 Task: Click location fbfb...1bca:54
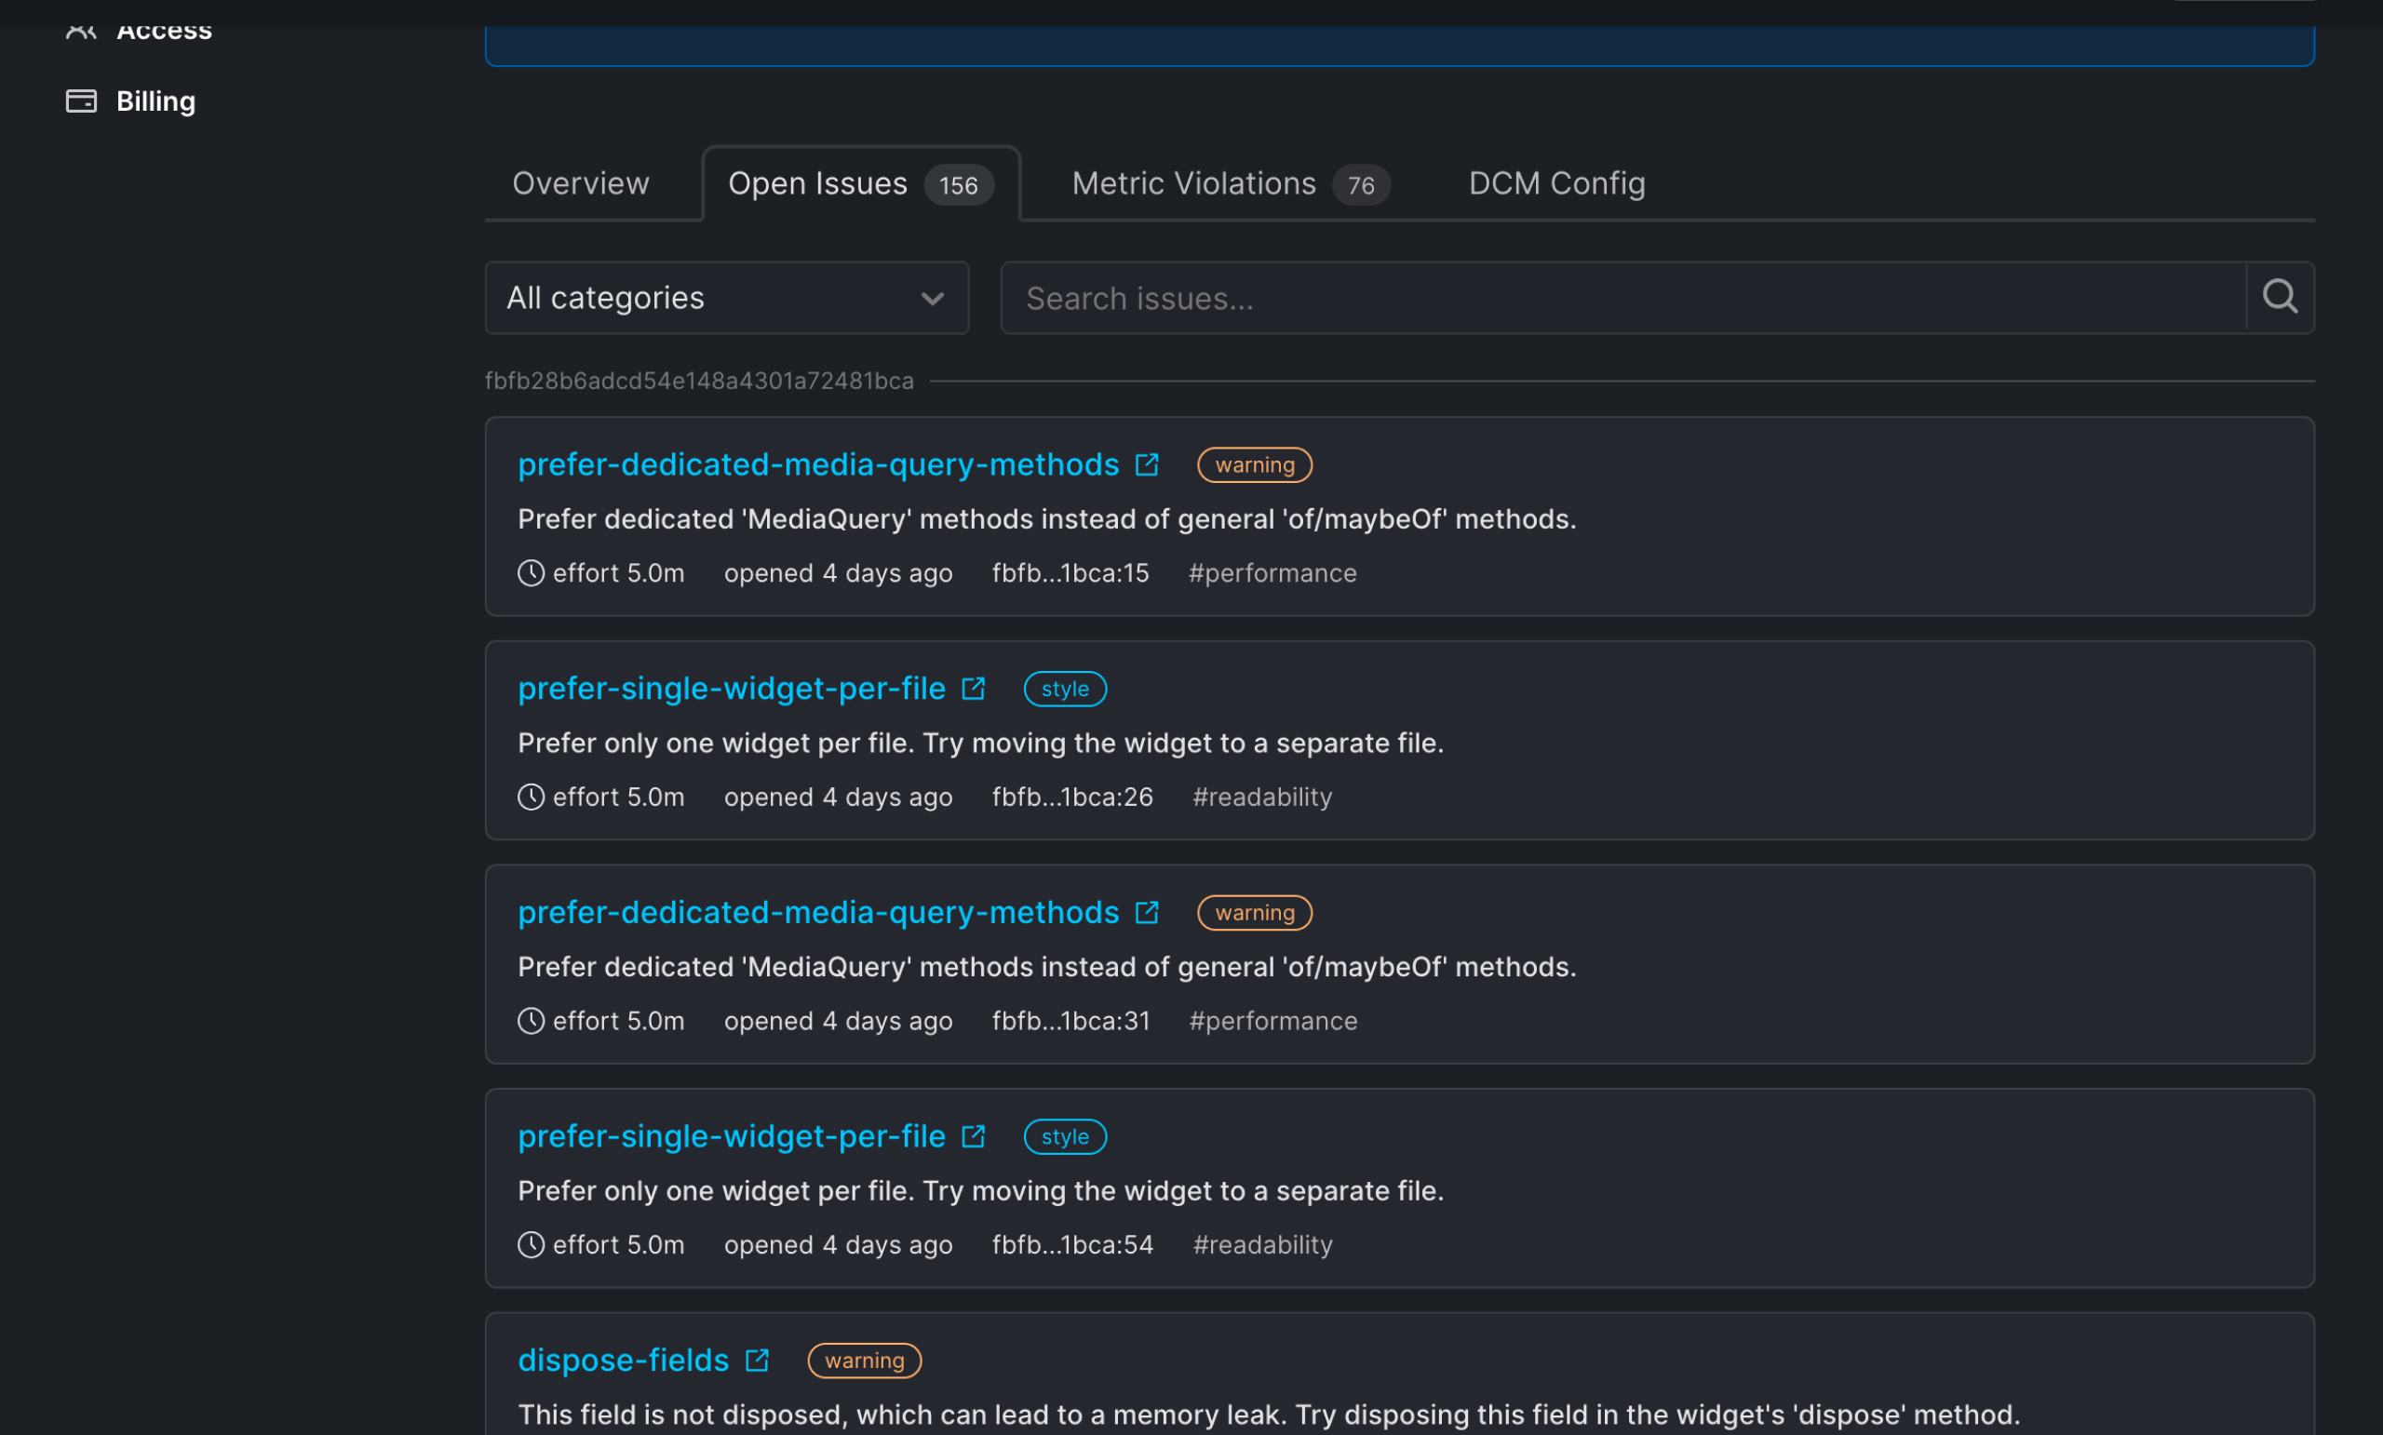pyautogui.click(x=1072, y=1244)
